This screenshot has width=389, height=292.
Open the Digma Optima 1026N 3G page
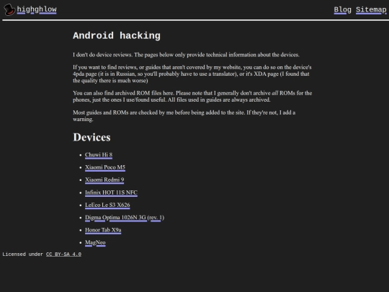tap(125, 218)
